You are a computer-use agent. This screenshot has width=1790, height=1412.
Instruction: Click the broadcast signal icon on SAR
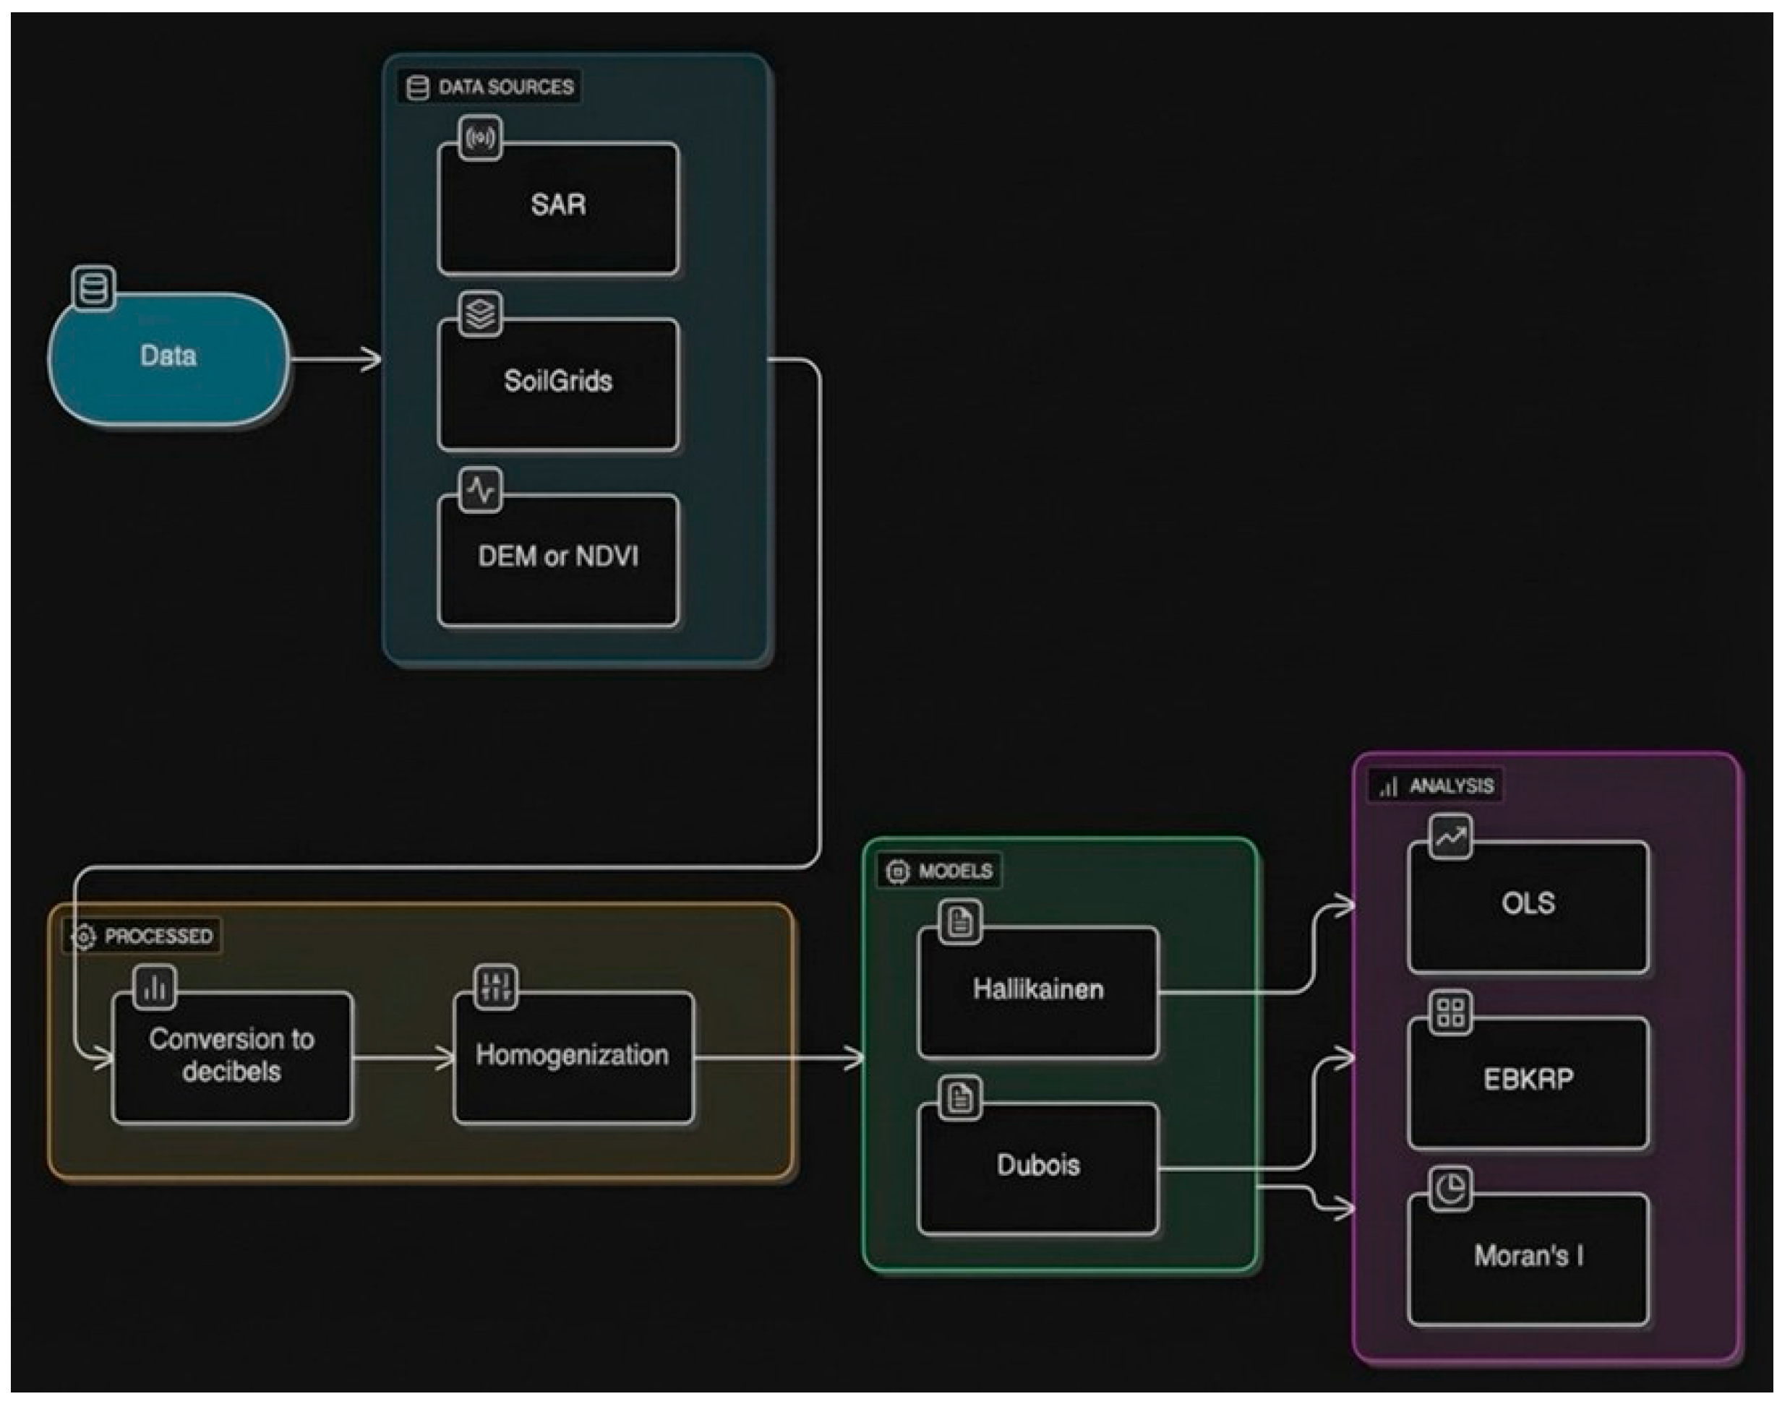click(x=481, y=138)
